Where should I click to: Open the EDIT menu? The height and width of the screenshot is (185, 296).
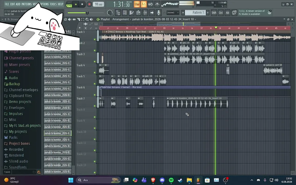point(12,4)
